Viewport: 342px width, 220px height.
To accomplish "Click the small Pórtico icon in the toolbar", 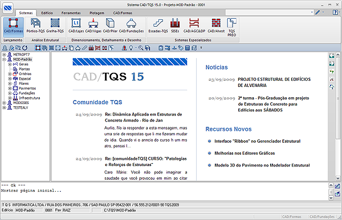I will coord(44,48).
